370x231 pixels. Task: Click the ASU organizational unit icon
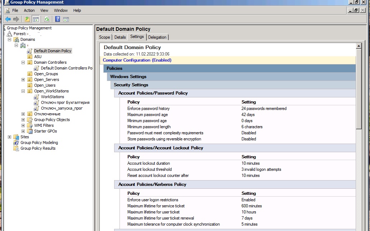click(x=30, y=57)
